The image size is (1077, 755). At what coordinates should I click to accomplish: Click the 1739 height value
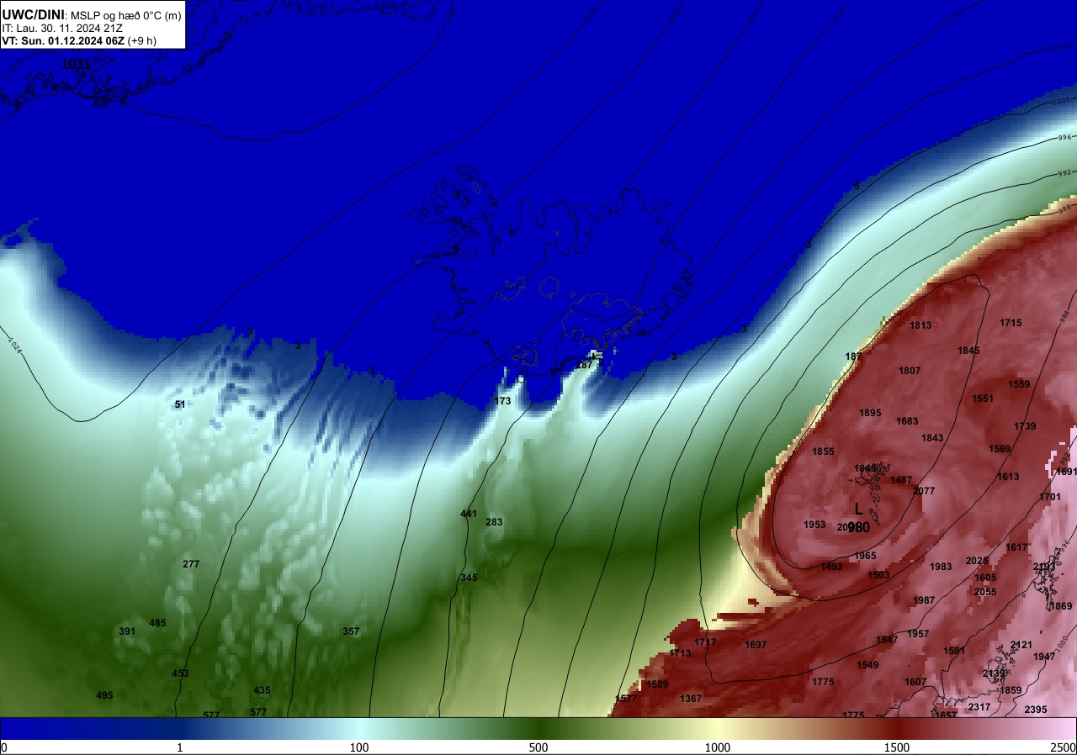(x=1025, y=426)
